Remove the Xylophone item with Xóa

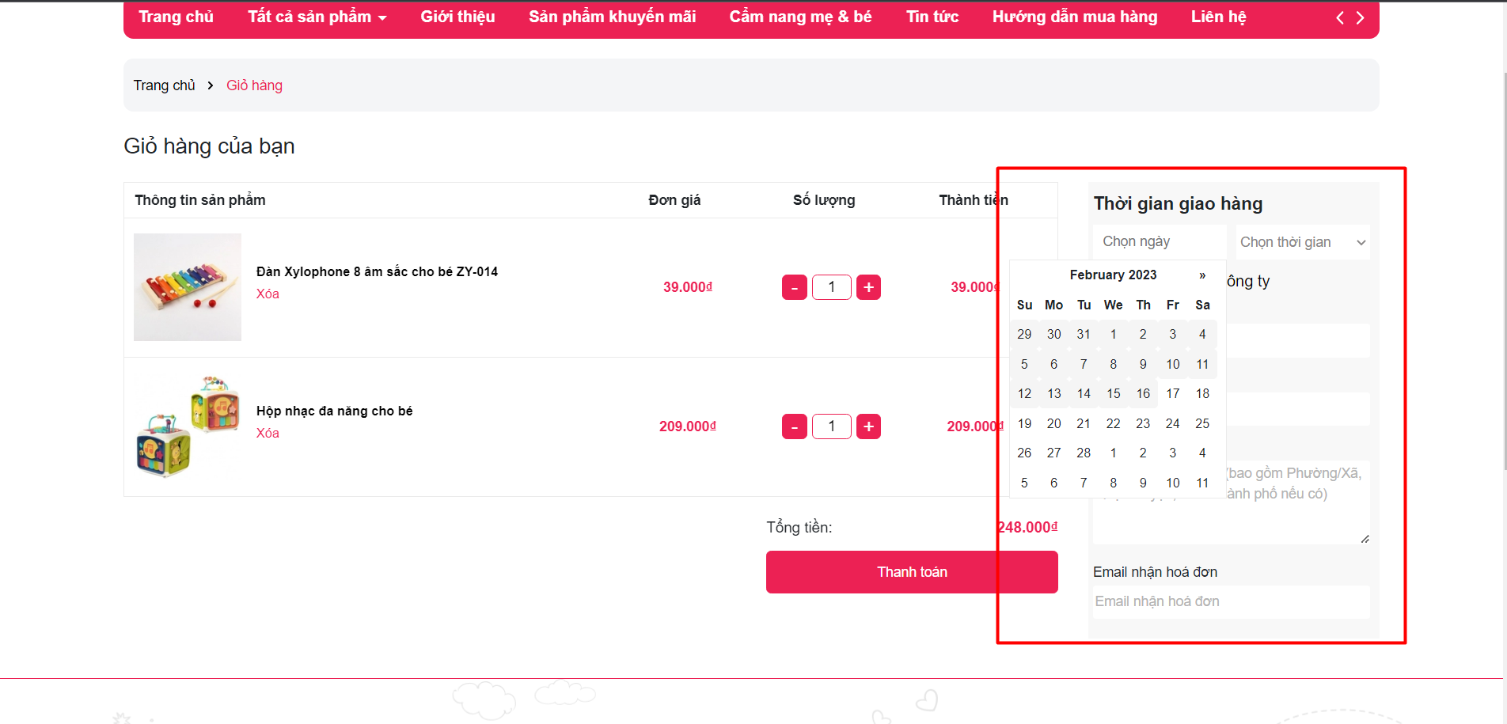(268, 294)
